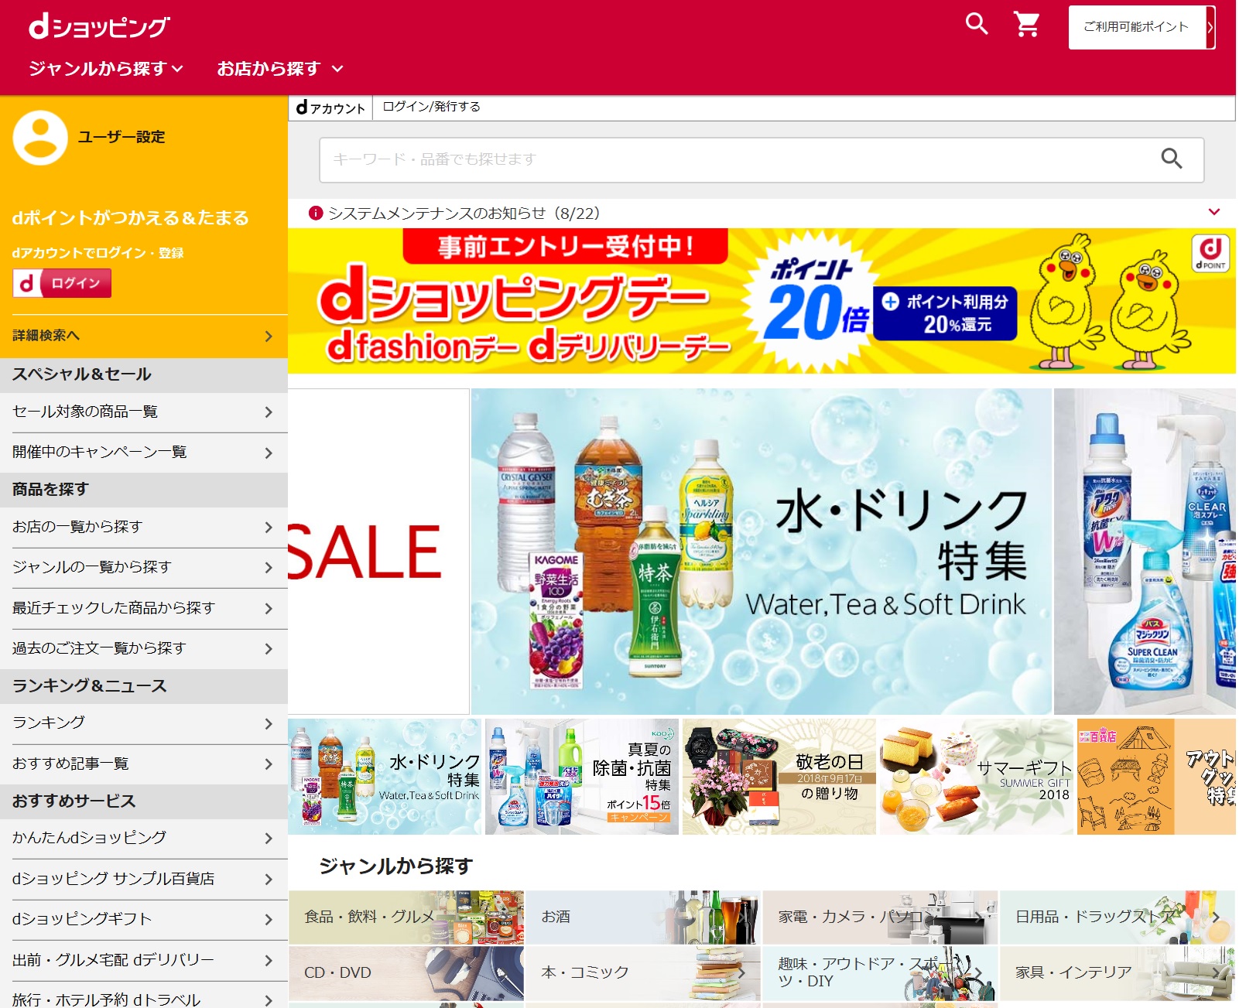Click ログイン/発行する link
Image resolution: width=1246 pixels, height=1008 pixels.
pyautogui.click(x=431, y=107)
